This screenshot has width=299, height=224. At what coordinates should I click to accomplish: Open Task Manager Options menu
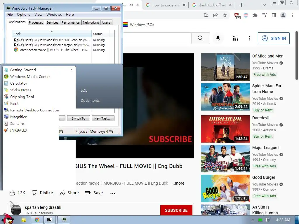pos(23,15)
